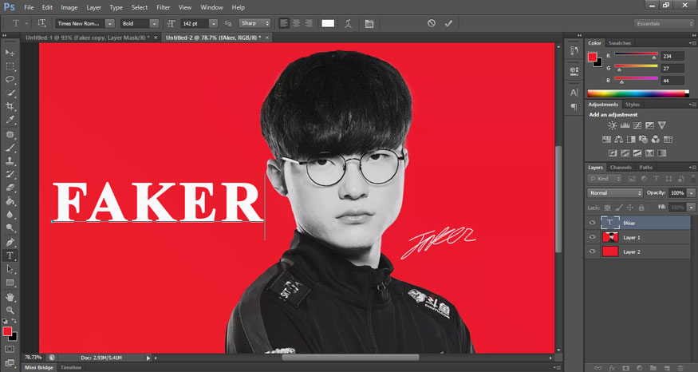Viewport: 698px width, 372px height.
Task: Right align text
Action: coord(309,23)
